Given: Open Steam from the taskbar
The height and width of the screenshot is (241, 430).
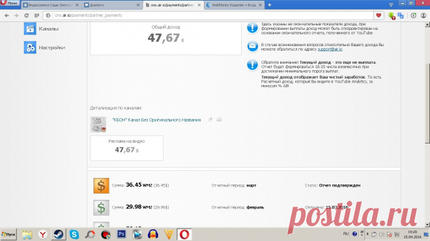Looking at the screenshot, I should coord(58,235).
